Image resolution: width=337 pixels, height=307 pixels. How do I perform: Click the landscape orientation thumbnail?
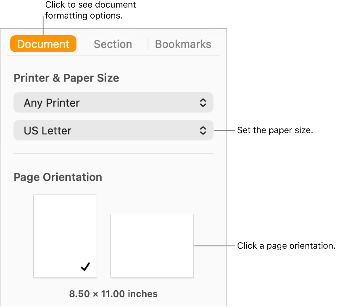(x=152, y=246)
